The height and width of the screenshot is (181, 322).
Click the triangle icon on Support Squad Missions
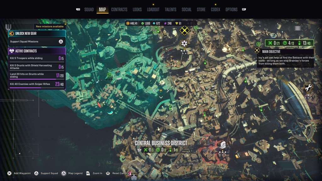[x=61, y=42]
